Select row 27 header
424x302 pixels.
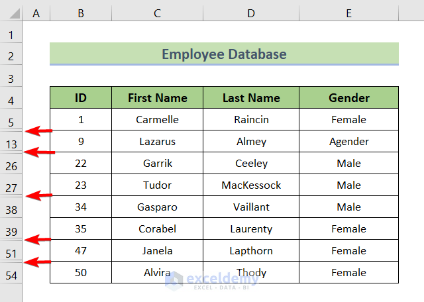click(x=11, y=188)
